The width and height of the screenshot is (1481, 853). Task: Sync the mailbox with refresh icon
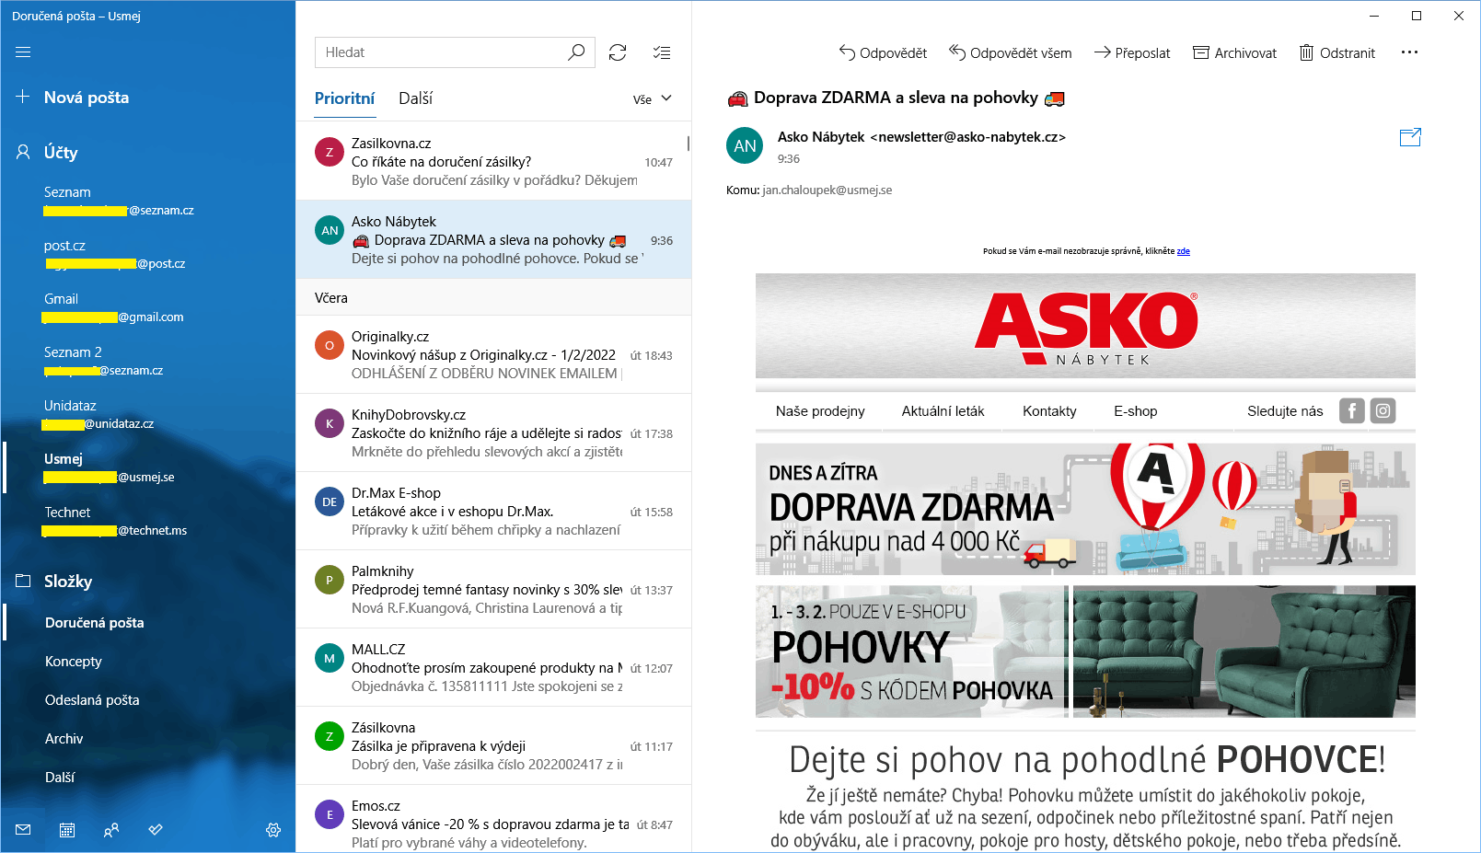[618, 52]
